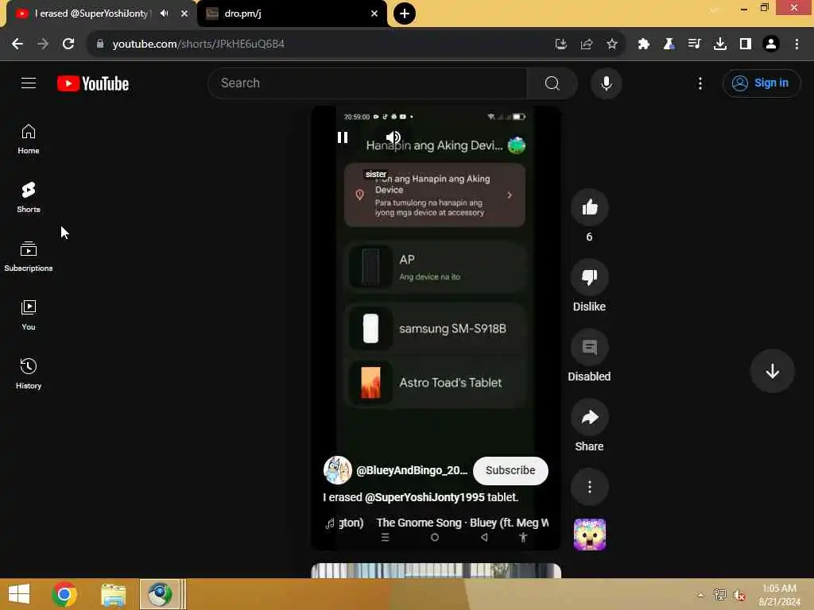Open Chrome from the taskbar
Viewport: 814px width, 610px height.
pyautogui.click(x=64, y=594)
